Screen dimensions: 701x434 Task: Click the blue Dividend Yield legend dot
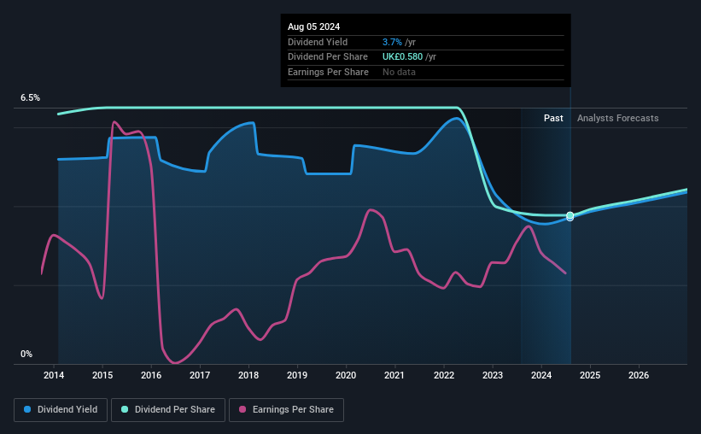coord(27,409)
